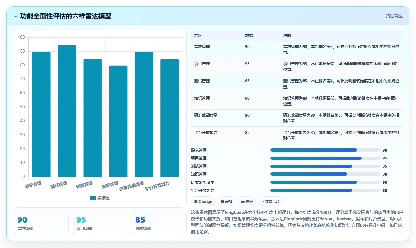Viewport: 416px width, 248px height.
Task: Click the 需求管理 x-axis label
Action: [x=33, y=185]
